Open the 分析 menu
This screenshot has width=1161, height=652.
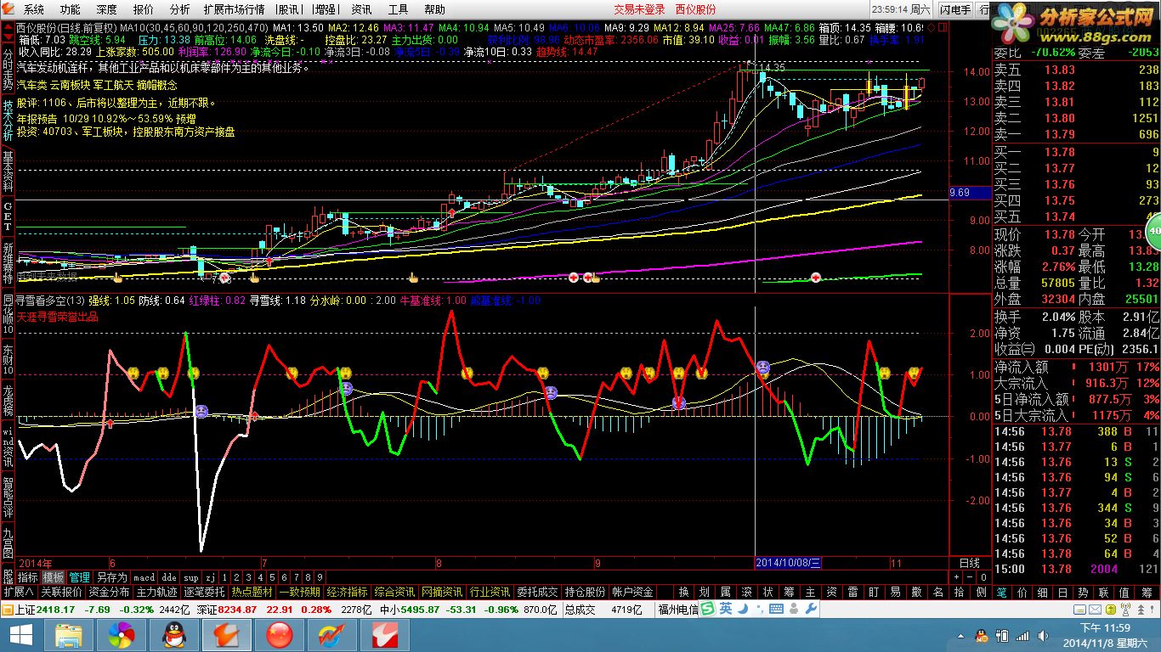coord(179,9)
